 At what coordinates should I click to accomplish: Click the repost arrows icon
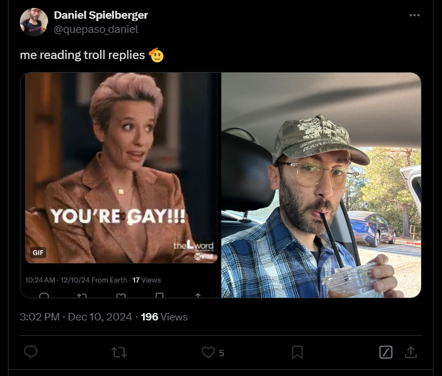[119, 352]
